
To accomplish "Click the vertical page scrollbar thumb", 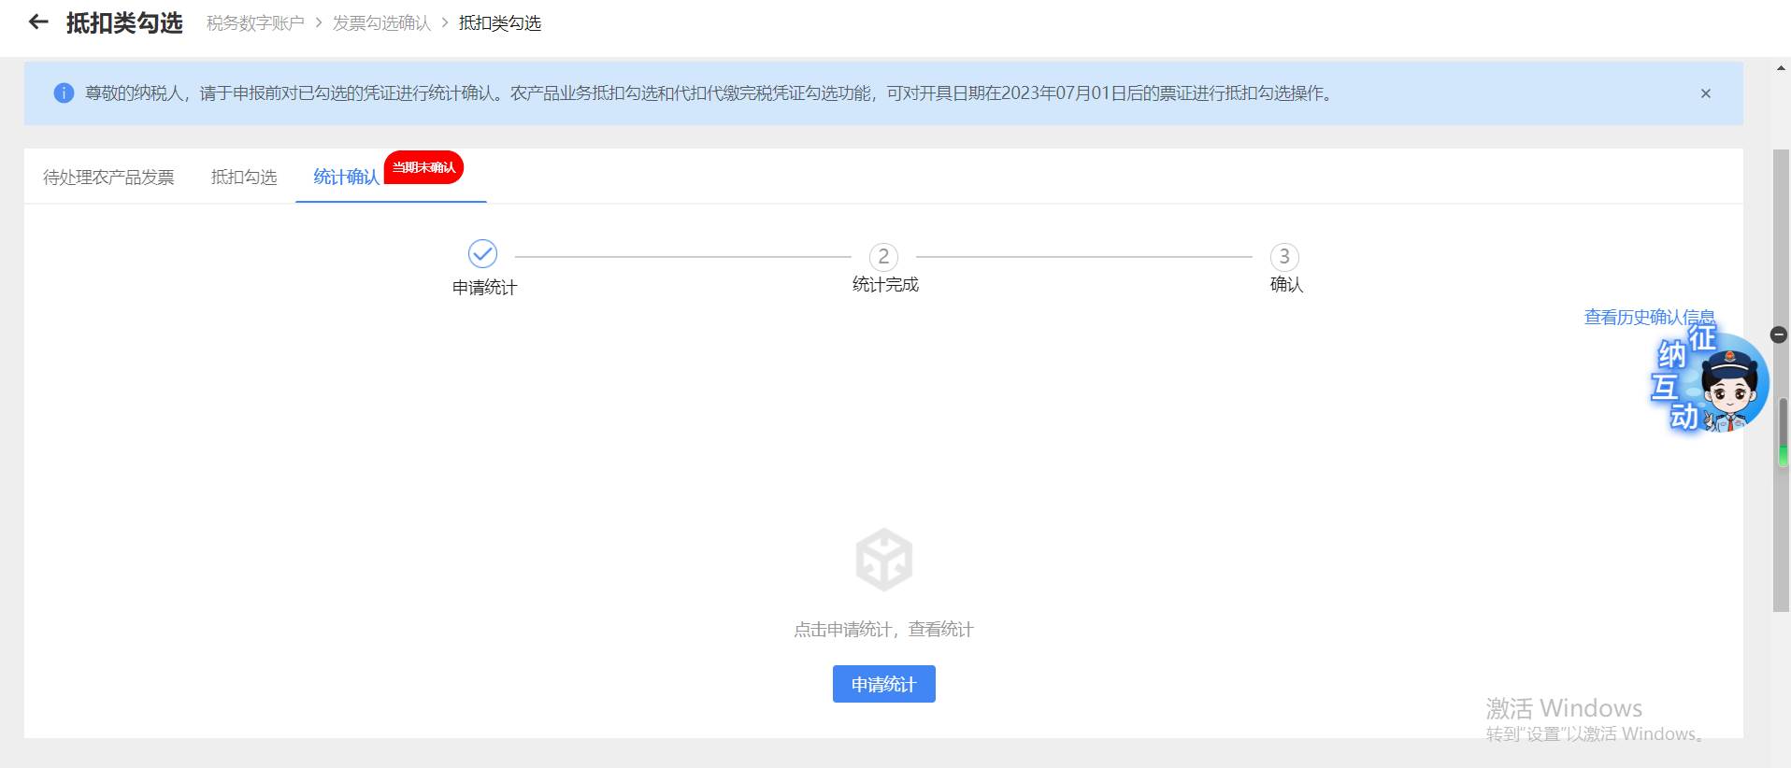I will pyautogui.click(x=1781, y=374).
